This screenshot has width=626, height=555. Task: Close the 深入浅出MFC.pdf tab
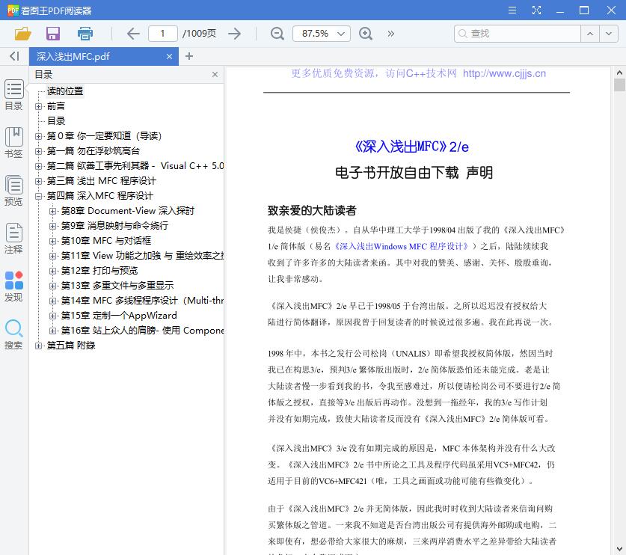(169, 56)
